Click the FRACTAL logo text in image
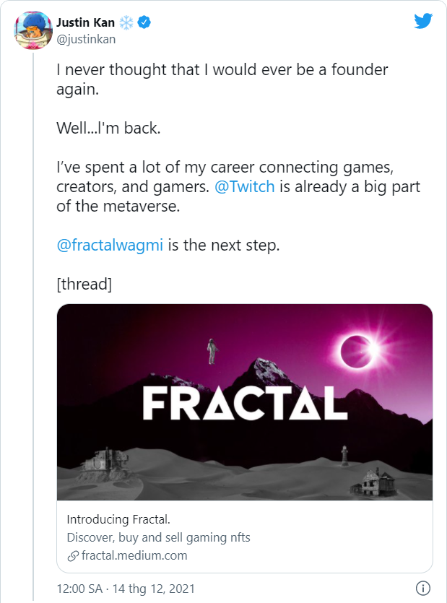 pyautogui.click(x=245, y=404)
